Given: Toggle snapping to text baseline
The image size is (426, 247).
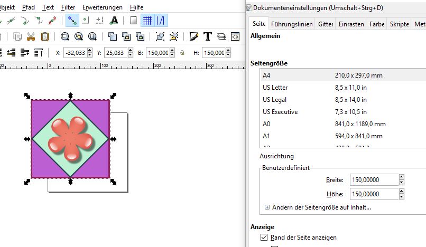Looking at the screenshot, I should [114, 21].
